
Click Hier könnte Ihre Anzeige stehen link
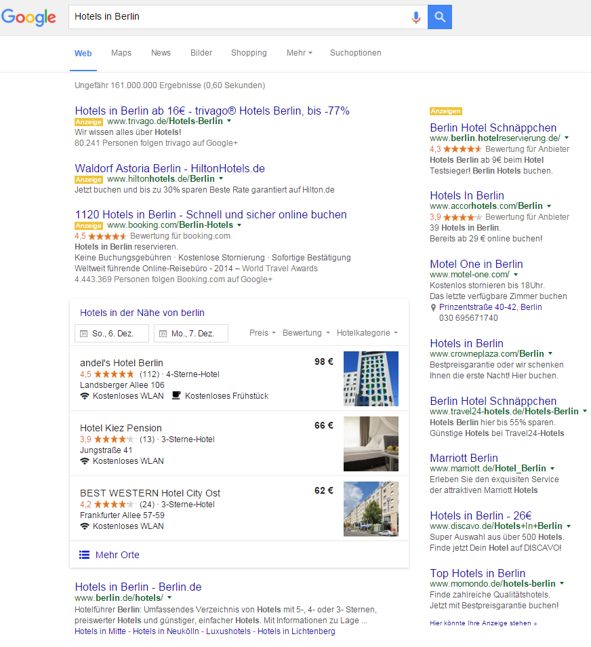[483, 623]
